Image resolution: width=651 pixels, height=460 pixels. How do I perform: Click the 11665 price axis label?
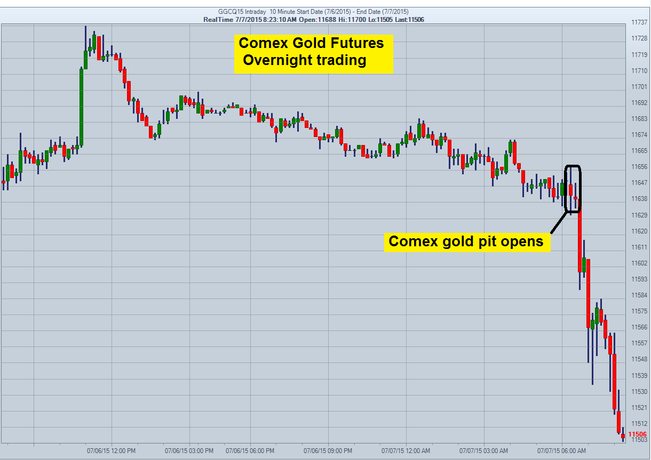coord(639,150)
